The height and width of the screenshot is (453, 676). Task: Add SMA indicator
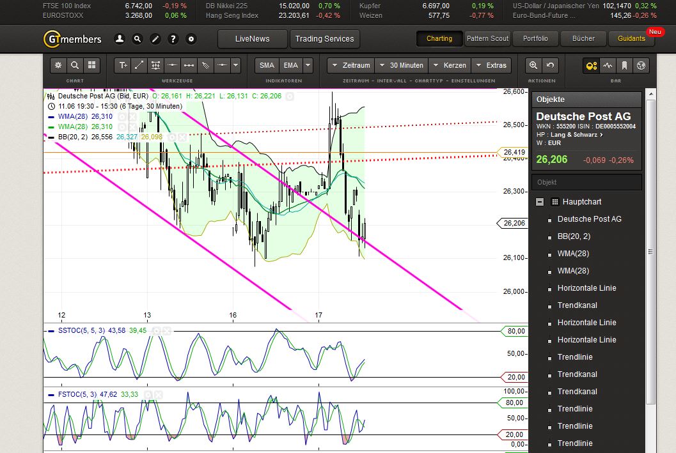point(267,65)
